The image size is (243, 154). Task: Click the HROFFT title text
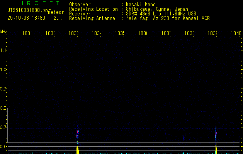coord(39,3)
